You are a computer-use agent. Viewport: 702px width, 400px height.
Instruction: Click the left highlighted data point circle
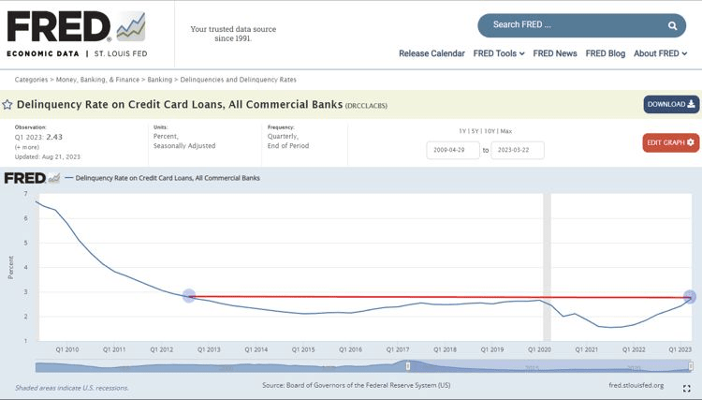click(188, 296)
